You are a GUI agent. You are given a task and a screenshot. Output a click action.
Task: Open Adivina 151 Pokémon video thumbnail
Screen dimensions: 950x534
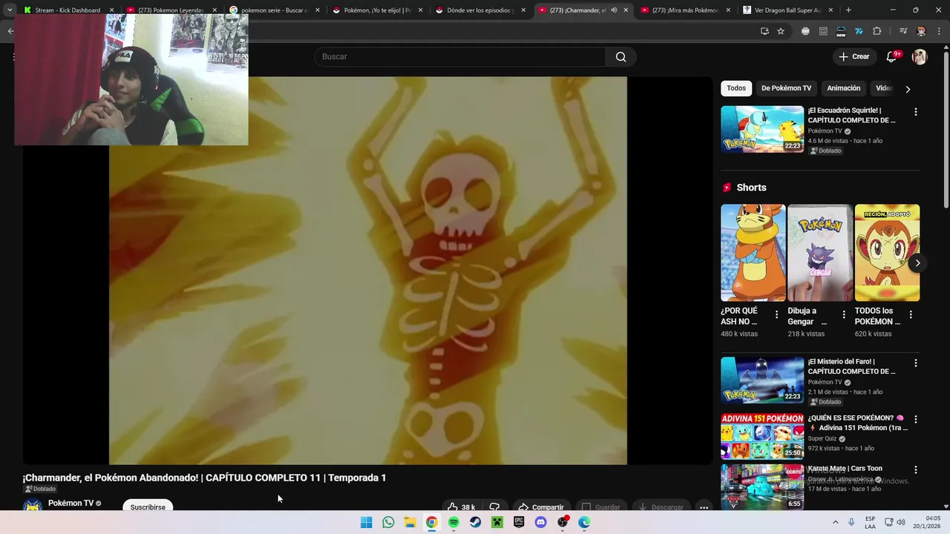[x=762, y=437]
